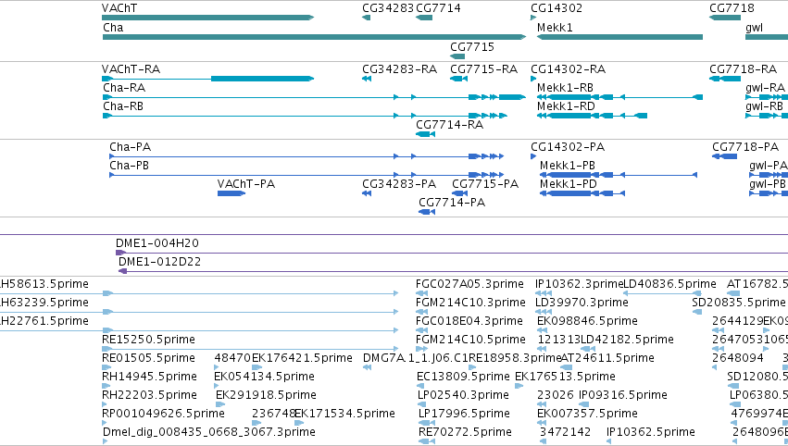788x446 pixels.
Task: Select the CG7715-PA protein label
Action: pyautogui.click(x=485, y=184)
